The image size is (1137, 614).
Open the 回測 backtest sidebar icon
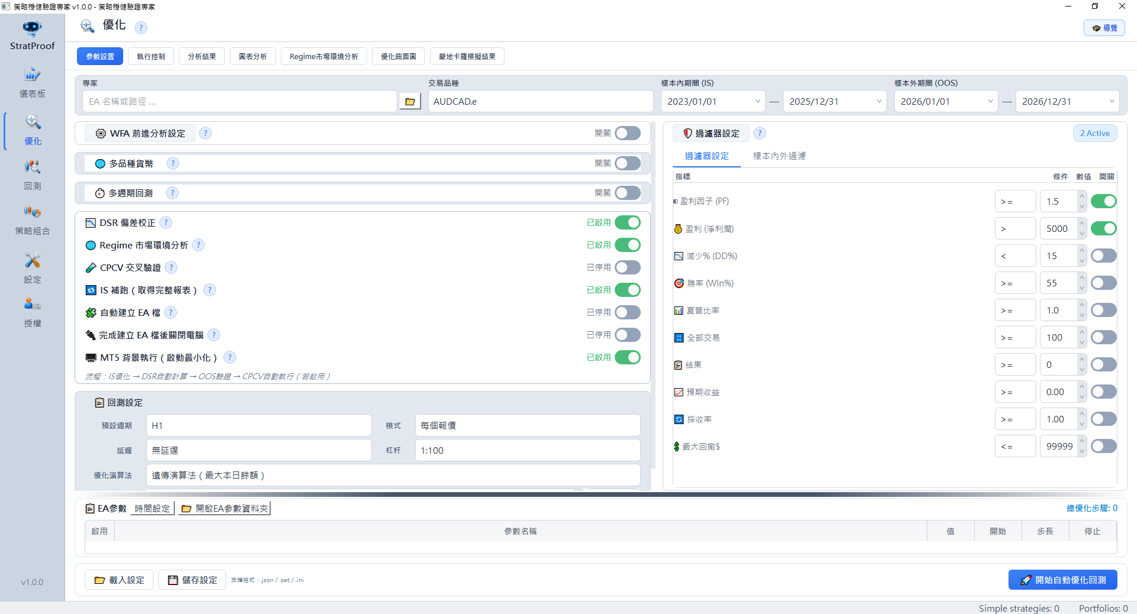pos(33,167)
